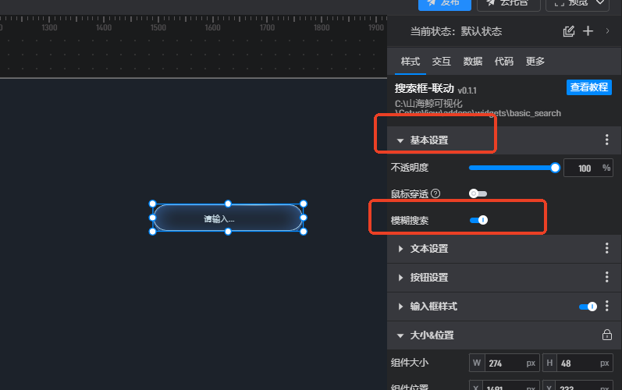Viewport: 622px width, 390px height.
Task: Click the 鼠标穿透 help question mark icon
Action: [435, 193]
